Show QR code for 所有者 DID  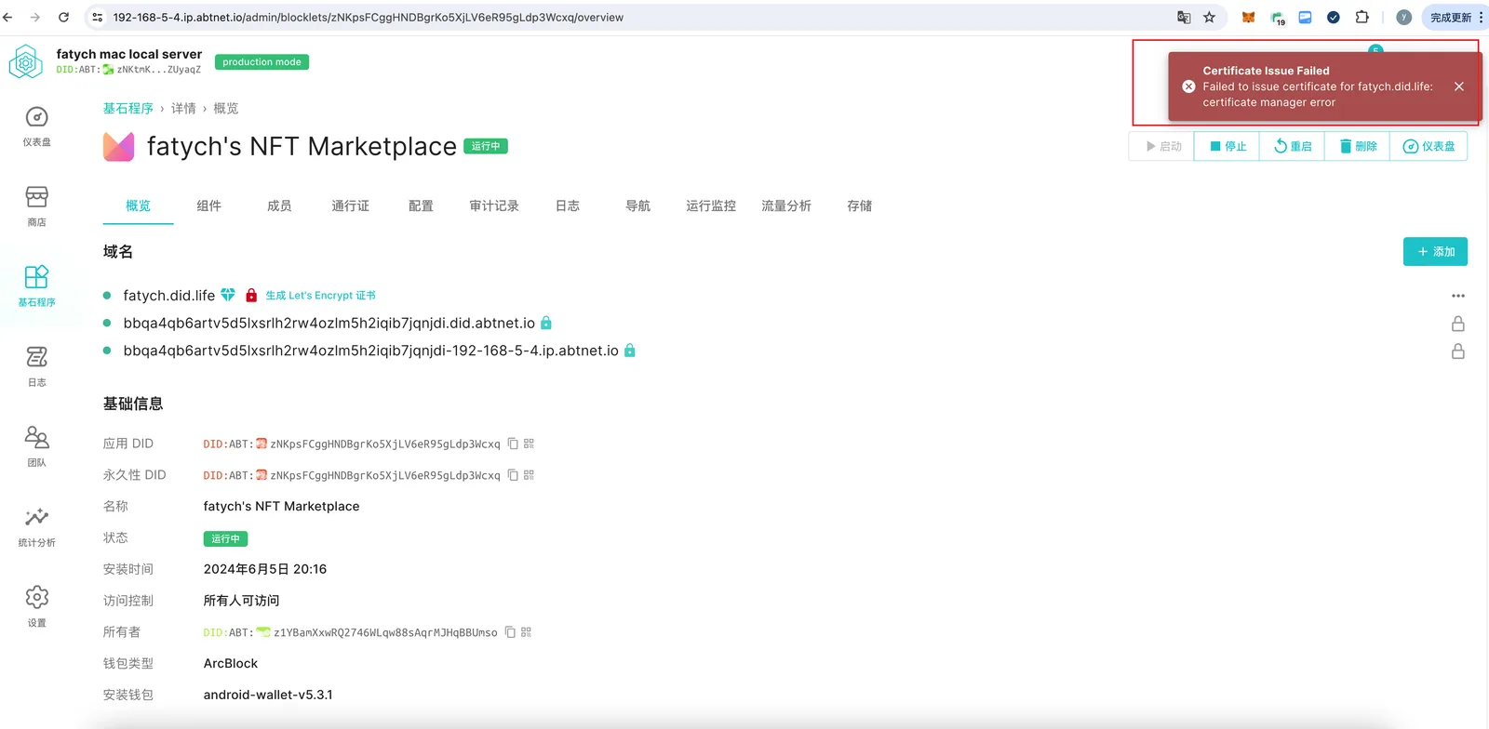pyautogui.click(x=526, y=632)
